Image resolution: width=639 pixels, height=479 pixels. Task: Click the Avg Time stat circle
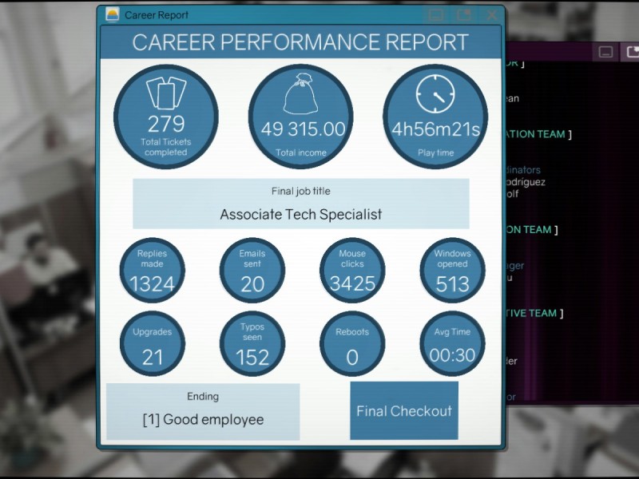(x=452, y=343)
